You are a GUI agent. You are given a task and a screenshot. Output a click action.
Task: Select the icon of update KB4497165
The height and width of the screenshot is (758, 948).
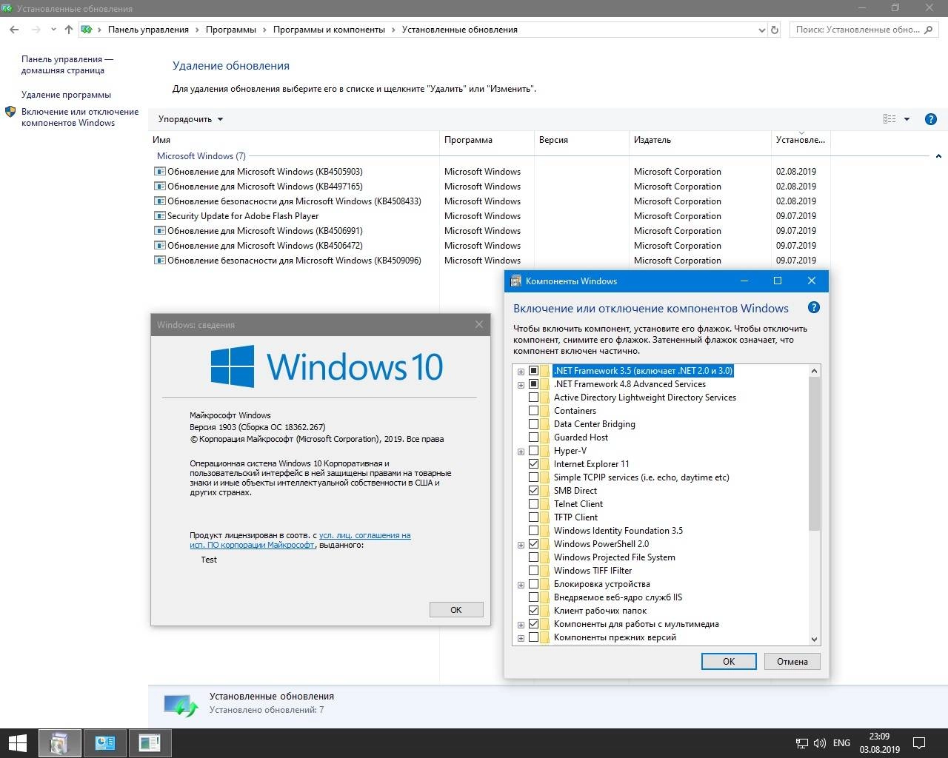click(159, 186)
